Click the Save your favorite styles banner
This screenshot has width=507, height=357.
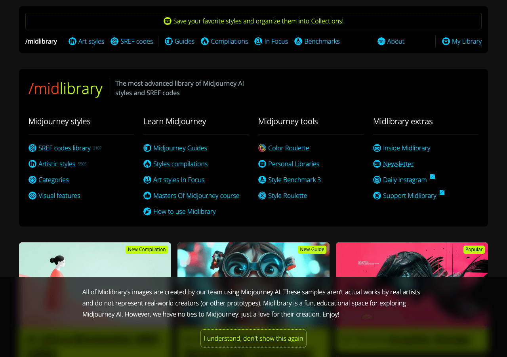(x=253, y=21)
